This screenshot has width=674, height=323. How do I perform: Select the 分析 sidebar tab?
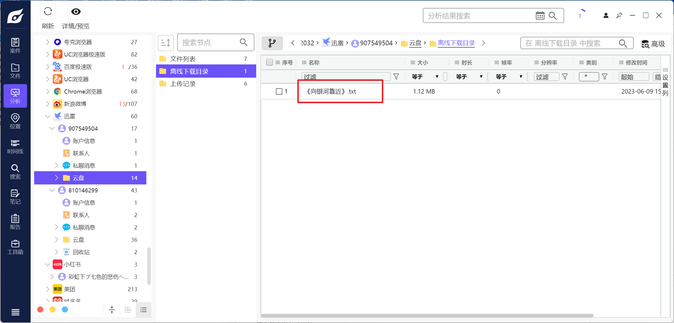(15, 96)
